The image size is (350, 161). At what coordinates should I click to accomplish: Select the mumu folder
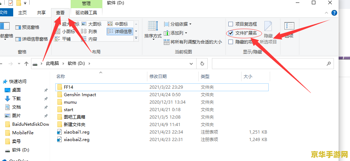click(x=162, y=102)
